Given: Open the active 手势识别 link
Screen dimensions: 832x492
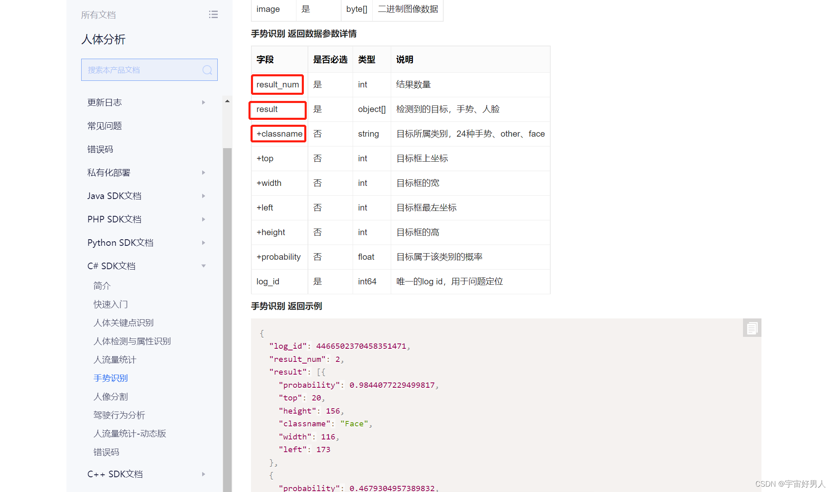Looking at the screenshot, I should (x=111, y=378).
